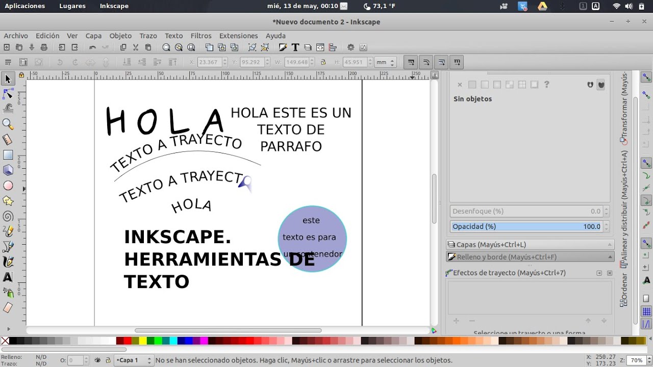Open the XML editor icon in toolbar
This screenshot has height=367, width=653.
coord(320,47)
